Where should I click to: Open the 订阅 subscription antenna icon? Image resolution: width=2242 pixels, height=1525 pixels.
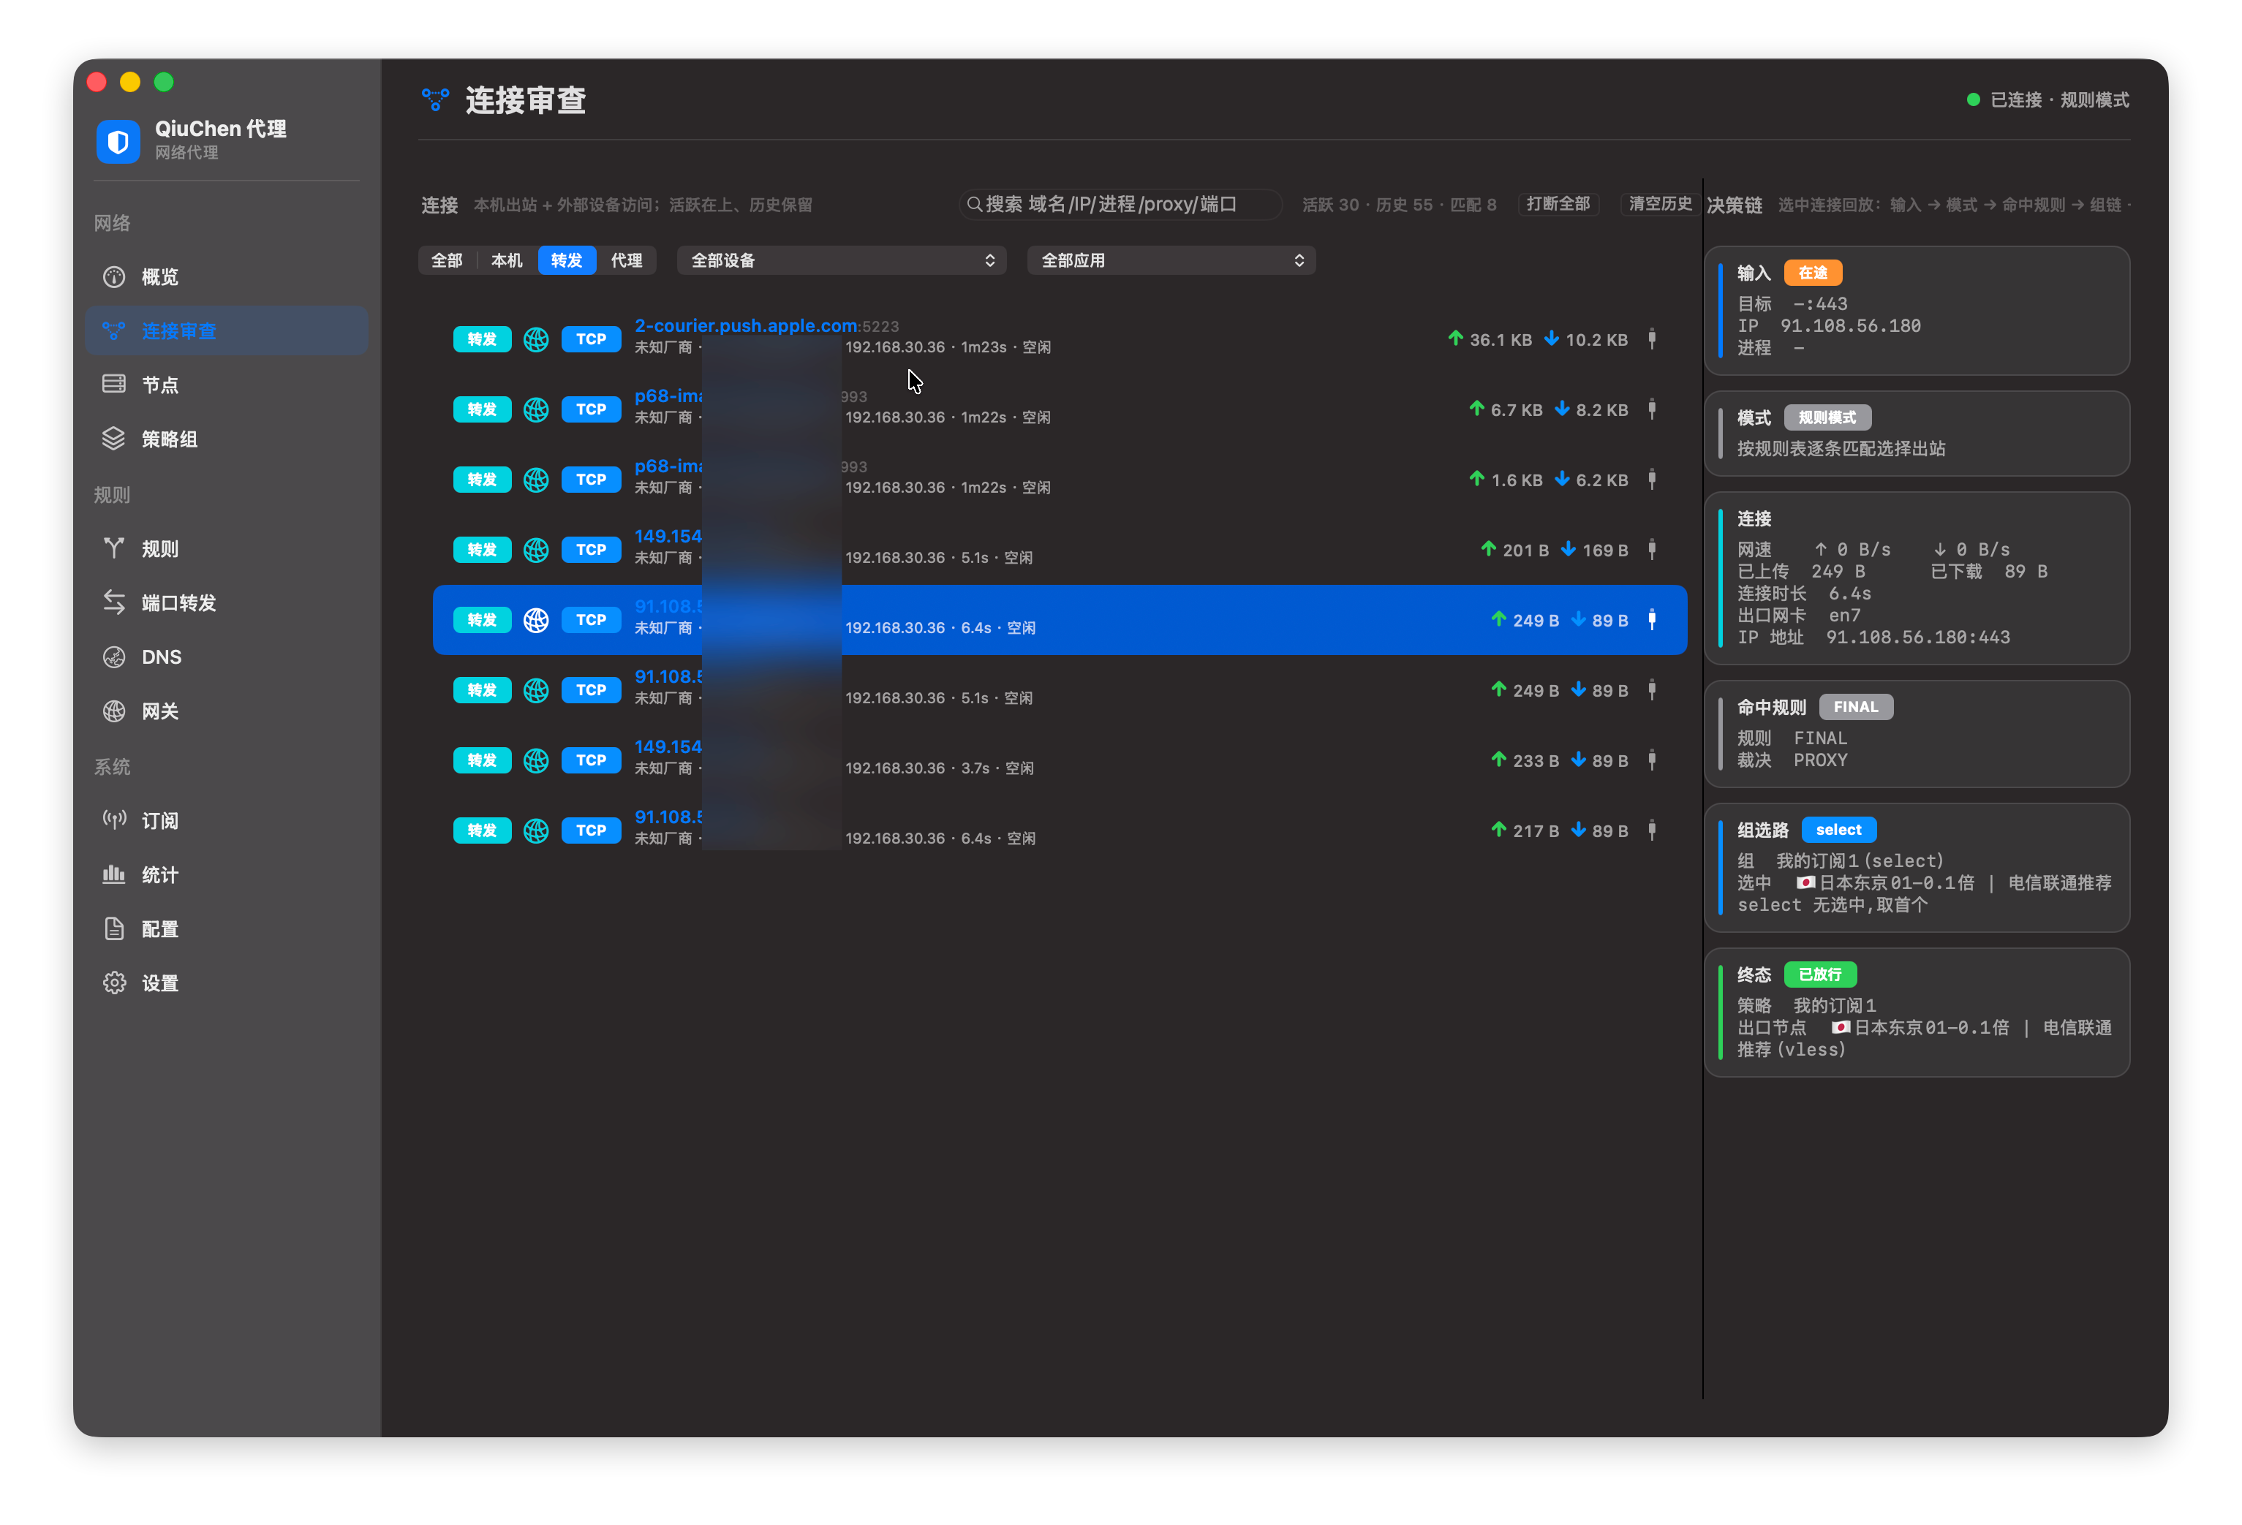point(114,820)
